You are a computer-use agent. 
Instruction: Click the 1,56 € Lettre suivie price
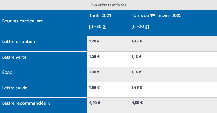coord(94,87)
